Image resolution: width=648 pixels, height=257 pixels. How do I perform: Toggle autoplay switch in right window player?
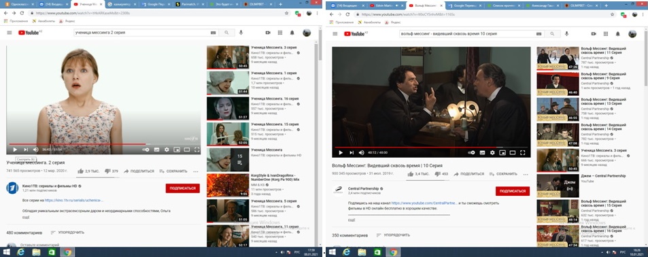point(471,152)
